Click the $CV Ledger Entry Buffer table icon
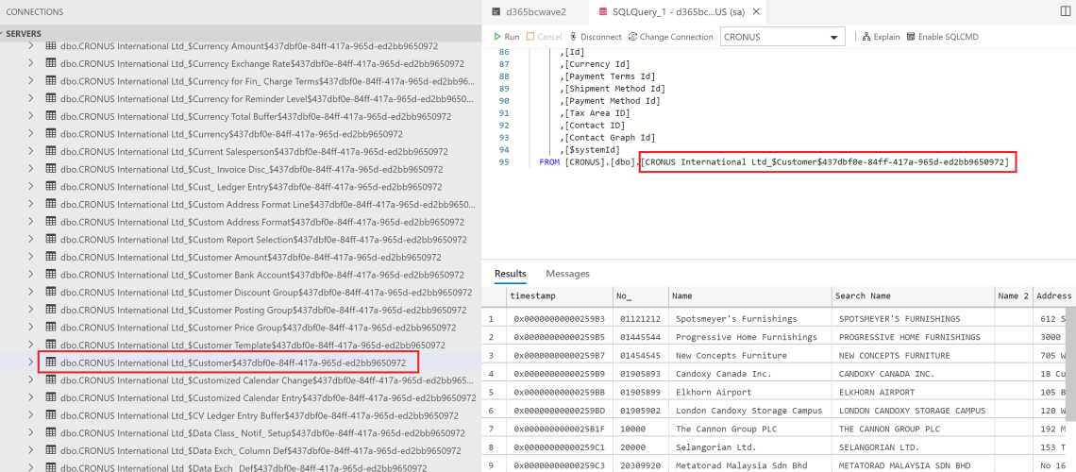This screenshot has height=472, width=1076. point(50,415)
